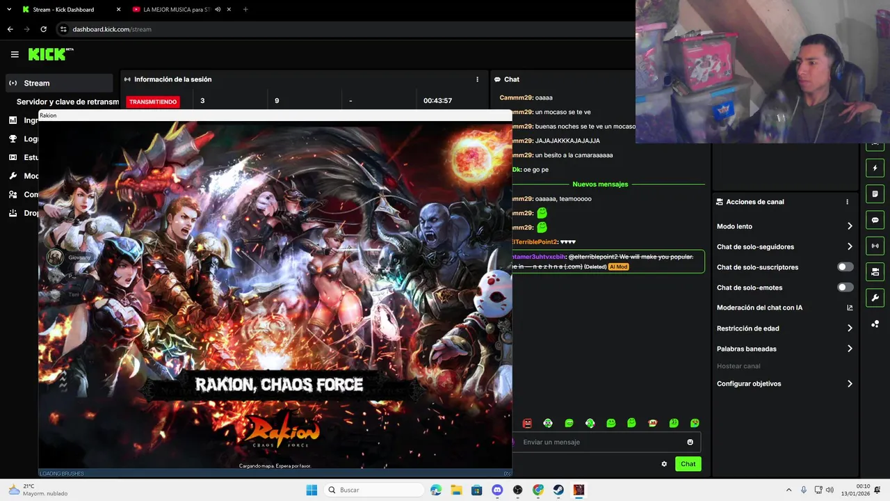Click Cammm29 'un besito a la camaraaaaaa' message
The width and height of the screenshot is (890, 501).
[x=574, y=155]
